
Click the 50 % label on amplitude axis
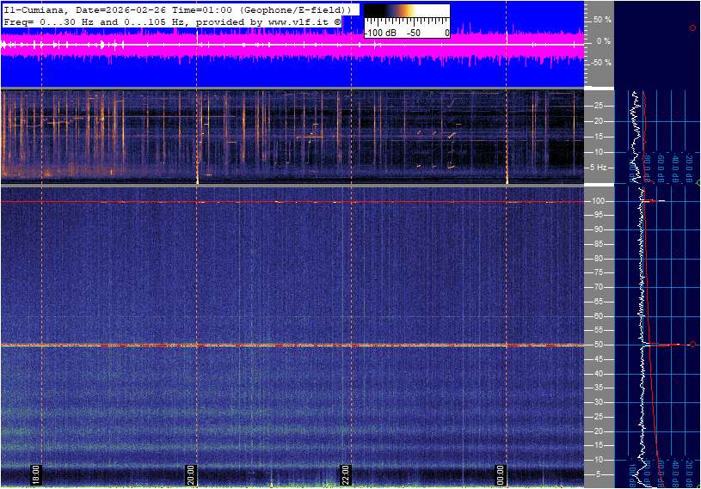click(601, 19)
